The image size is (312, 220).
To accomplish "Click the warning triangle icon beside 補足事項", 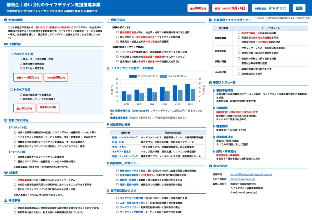I will (6, 200).
